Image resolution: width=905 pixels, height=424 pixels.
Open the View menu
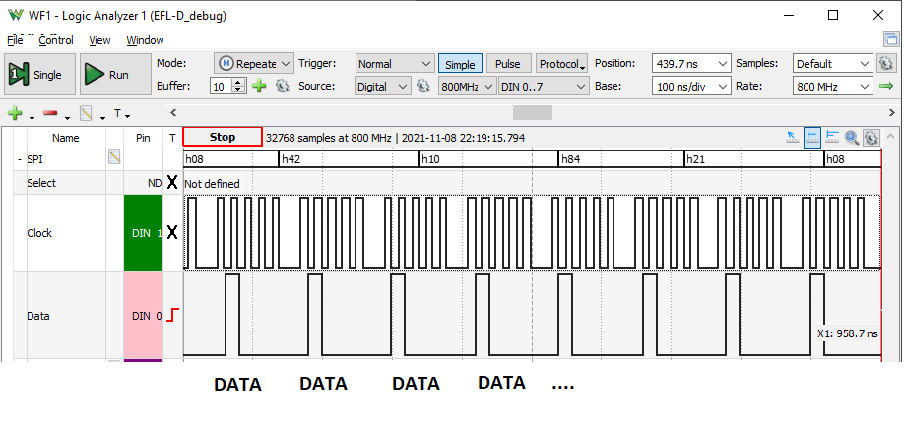[x=99, y=40]
